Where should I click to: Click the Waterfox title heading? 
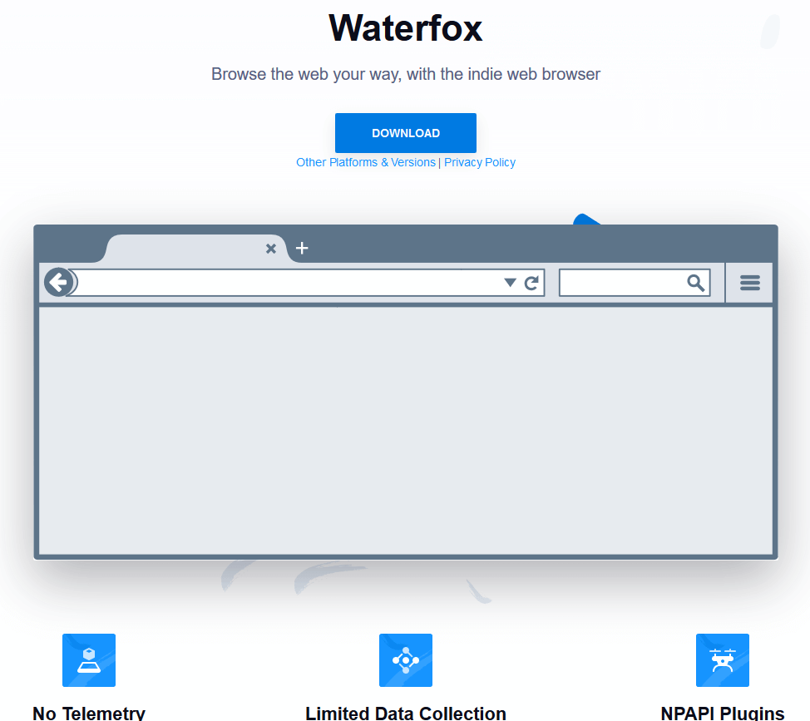tap(406, 28)
